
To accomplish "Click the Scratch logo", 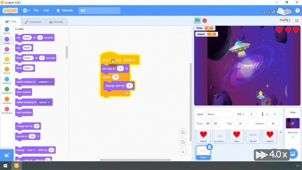I will point(10,10).
